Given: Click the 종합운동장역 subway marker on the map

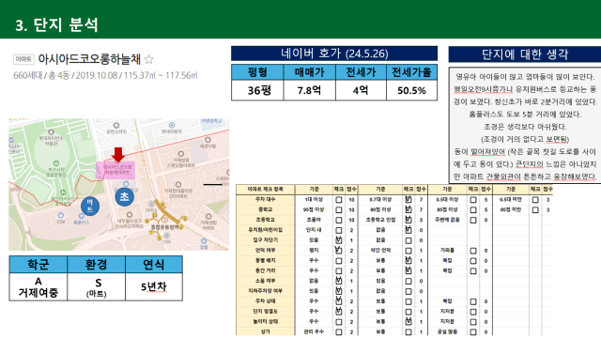Looking at the screenshot, I should 165,221.
